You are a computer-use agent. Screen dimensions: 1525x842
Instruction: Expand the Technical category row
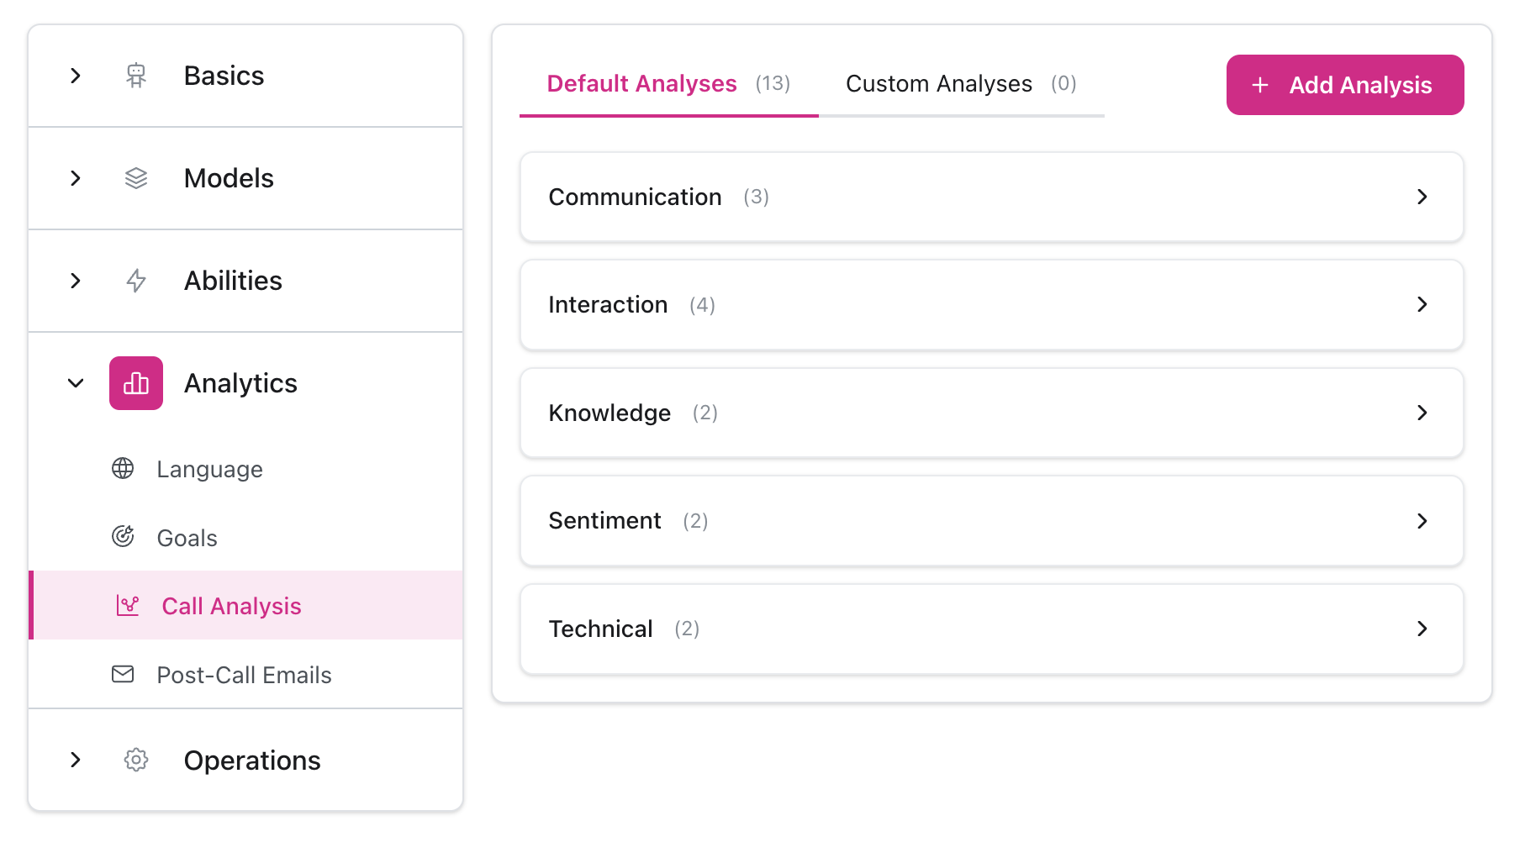tap(991, 629)
